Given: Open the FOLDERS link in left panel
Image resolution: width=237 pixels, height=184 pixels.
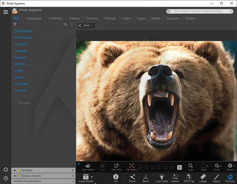Looking at the screenshot, I should click(x=21, y=44).
